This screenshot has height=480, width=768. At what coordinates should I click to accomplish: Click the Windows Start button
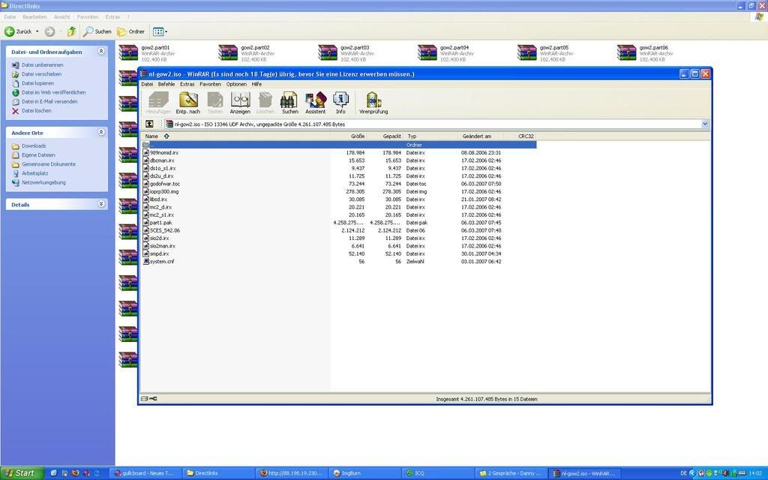coord(21,473)
